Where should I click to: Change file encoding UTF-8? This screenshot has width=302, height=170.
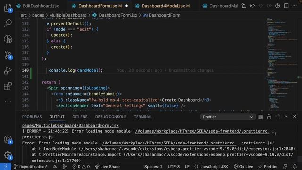point(174,167)
